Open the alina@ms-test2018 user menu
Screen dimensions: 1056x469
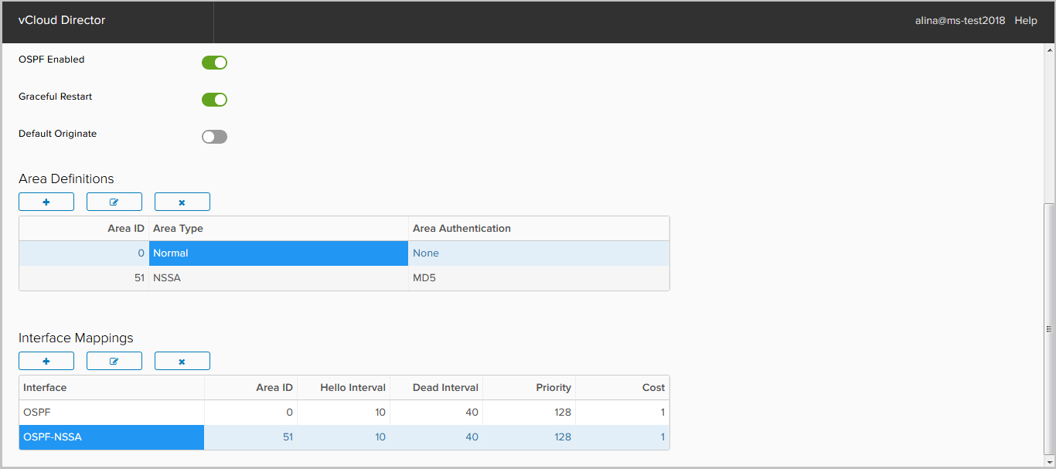click(960, 21)
